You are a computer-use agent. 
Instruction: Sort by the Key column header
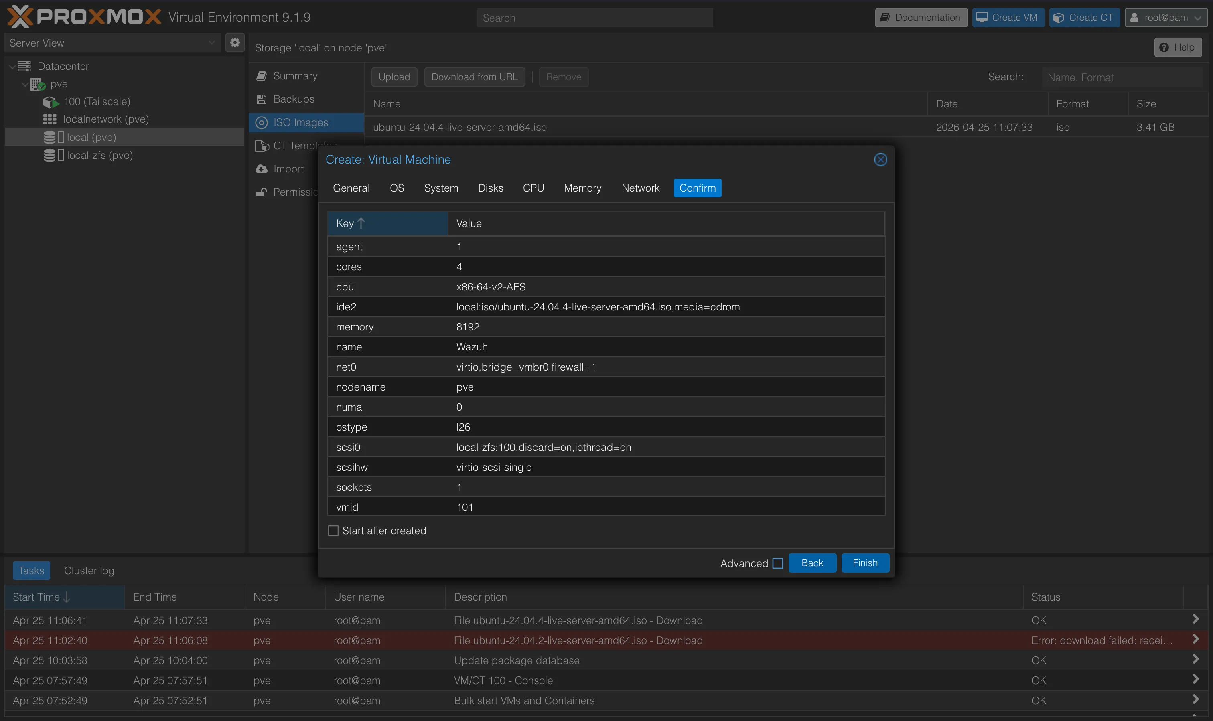click(x=388, y=223)
